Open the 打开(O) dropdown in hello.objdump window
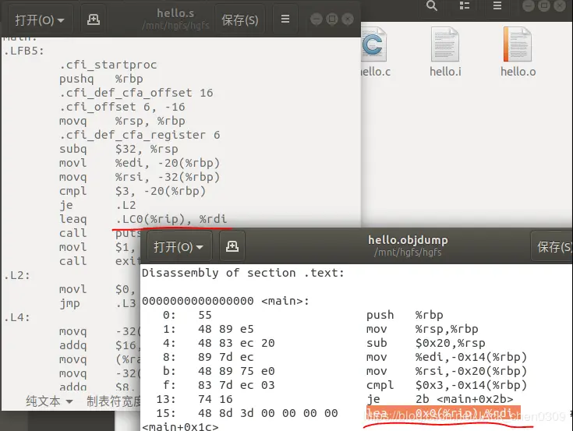The image size is (573, 431). click(x=179, y=246)
